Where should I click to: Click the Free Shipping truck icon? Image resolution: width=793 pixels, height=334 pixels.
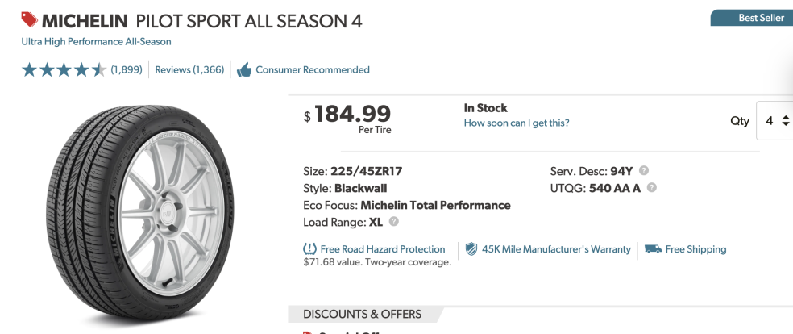pyautogui.click(x=654, y=249)
